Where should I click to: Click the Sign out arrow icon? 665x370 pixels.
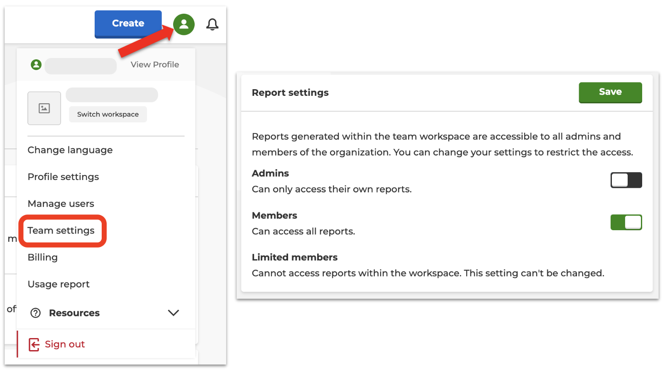[34, 345]
